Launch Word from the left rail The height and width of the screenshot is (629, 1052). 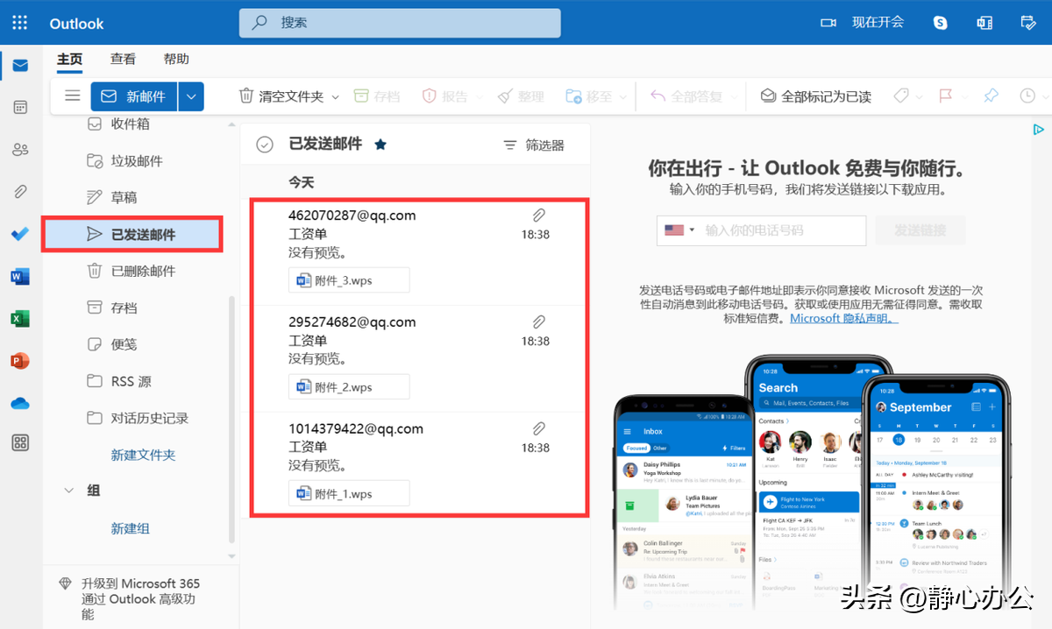point(20,277)
